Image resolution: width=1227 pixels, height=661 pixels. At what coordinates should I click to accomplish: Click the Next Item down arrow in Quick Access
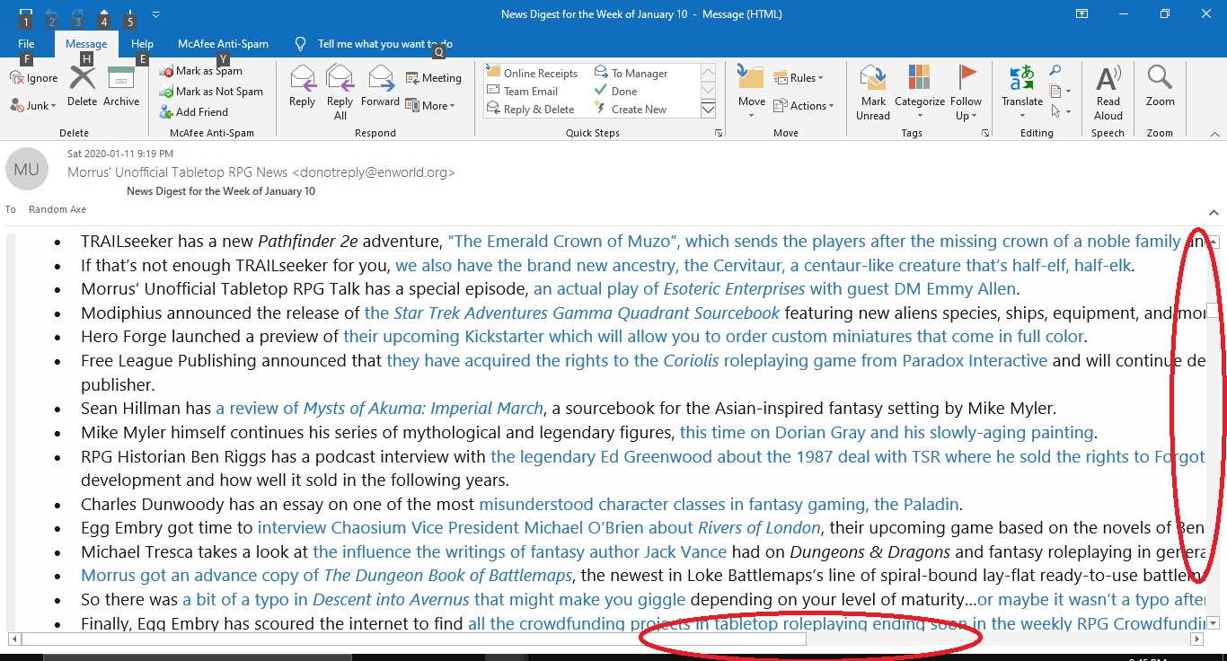(130, 14)
